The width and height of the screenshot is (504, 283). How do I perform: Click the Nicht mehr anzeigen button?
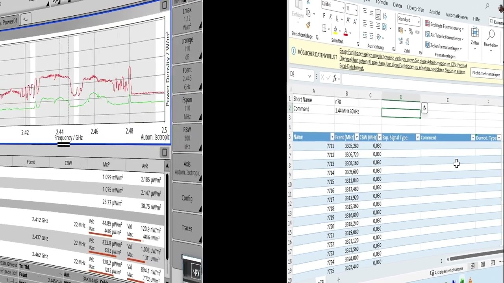pyautogui.click(x=486, y=74)
